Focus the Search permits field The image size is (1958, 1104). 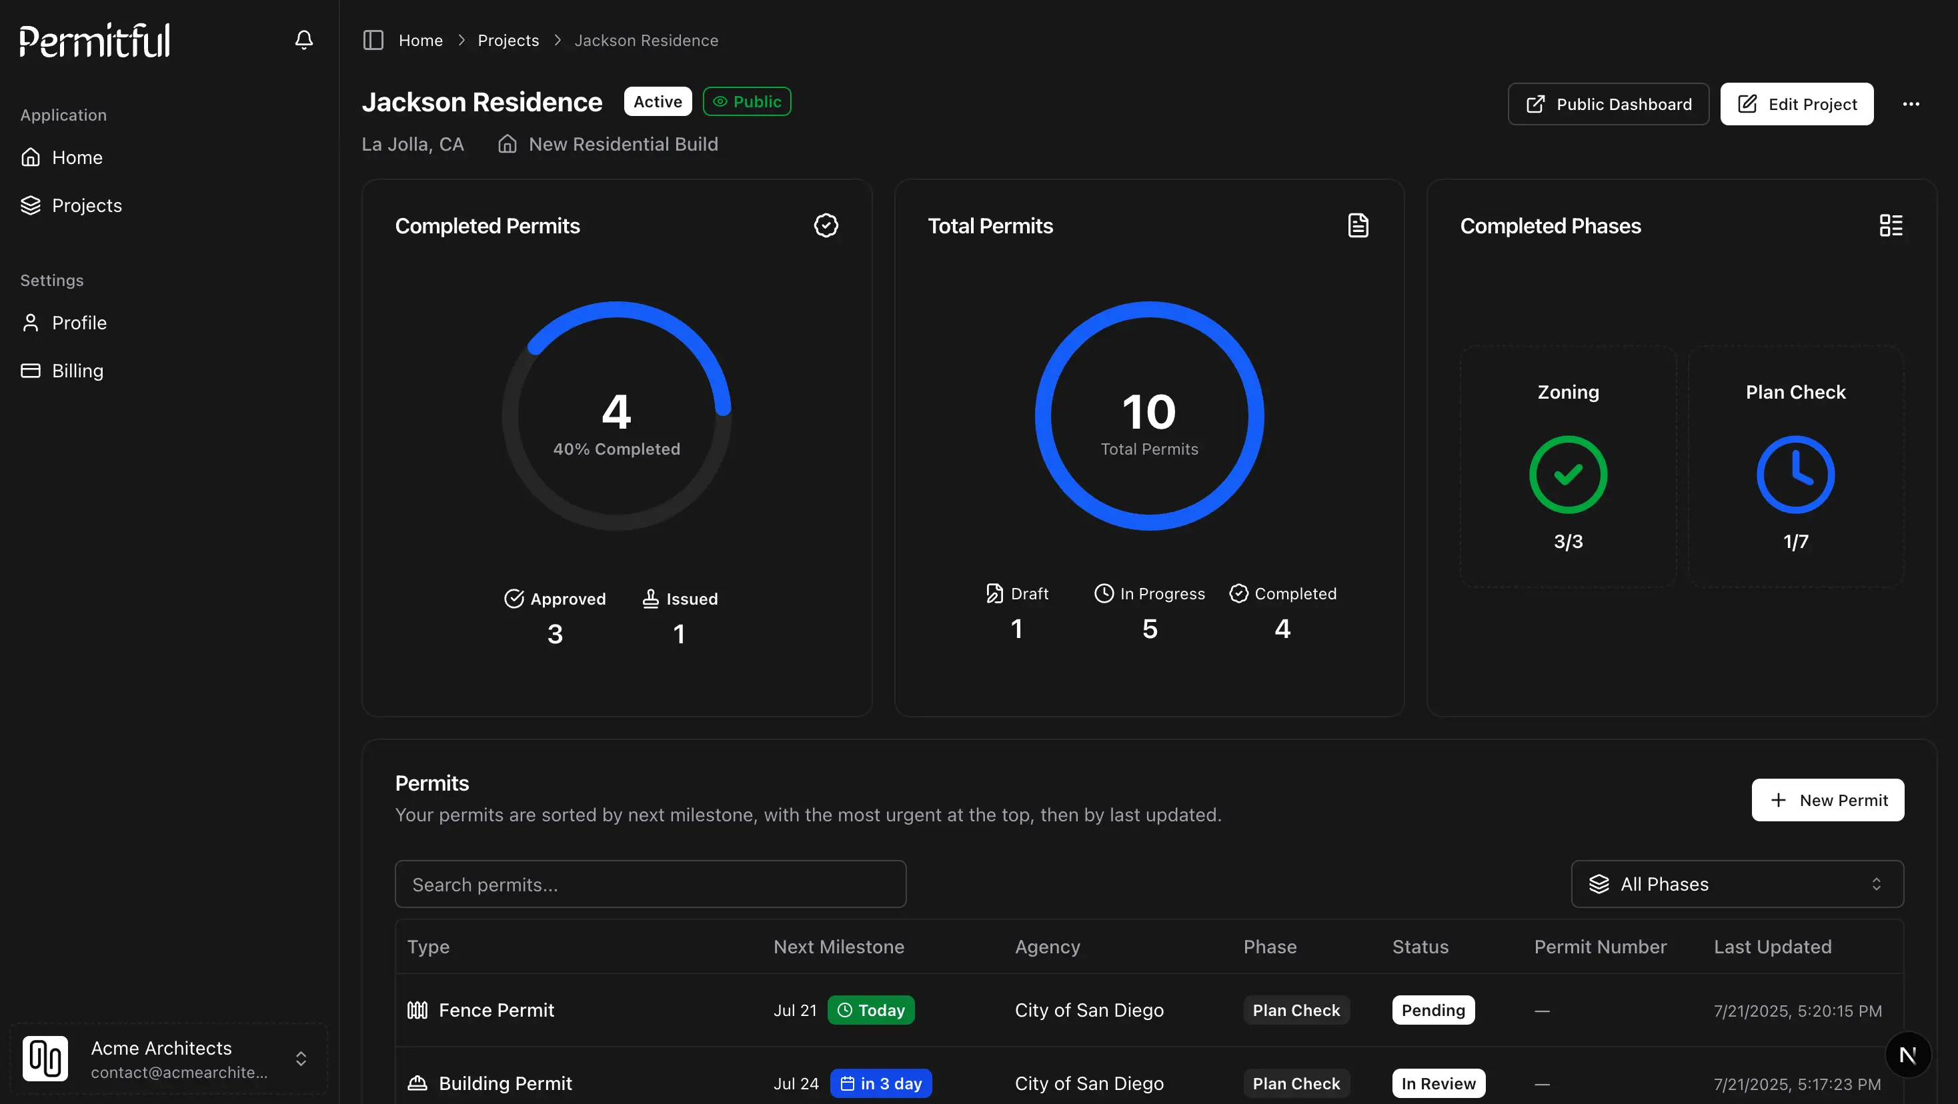pyautogui.click(x=650, y=883)
